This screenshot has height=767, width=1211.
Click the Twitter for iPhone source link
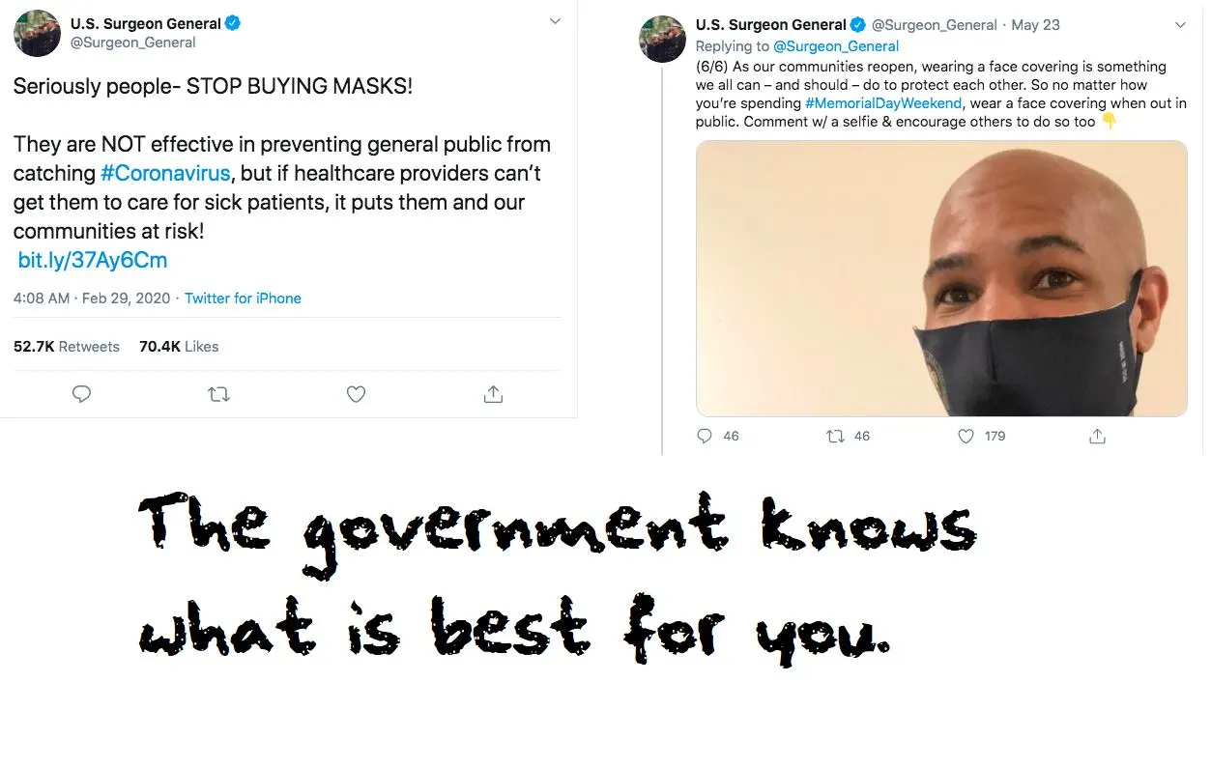[243, 298]
